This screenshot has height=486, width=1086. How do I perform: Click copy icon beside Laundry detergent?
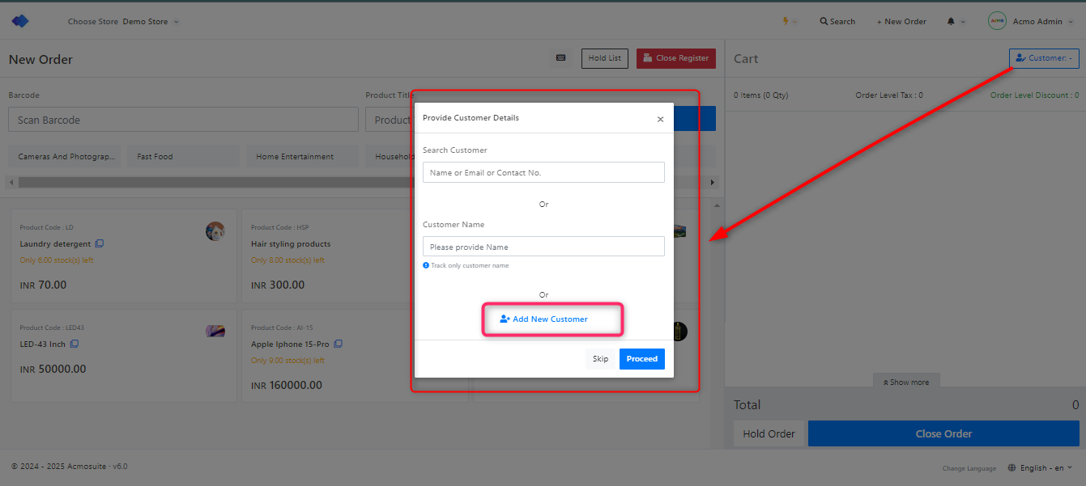tap(100, 243)
